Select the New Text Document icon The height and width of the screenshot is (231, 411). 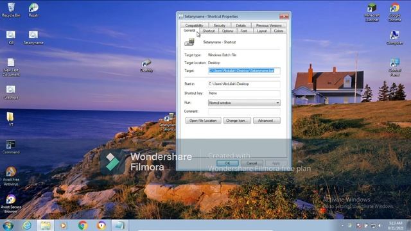coord(11,67)
